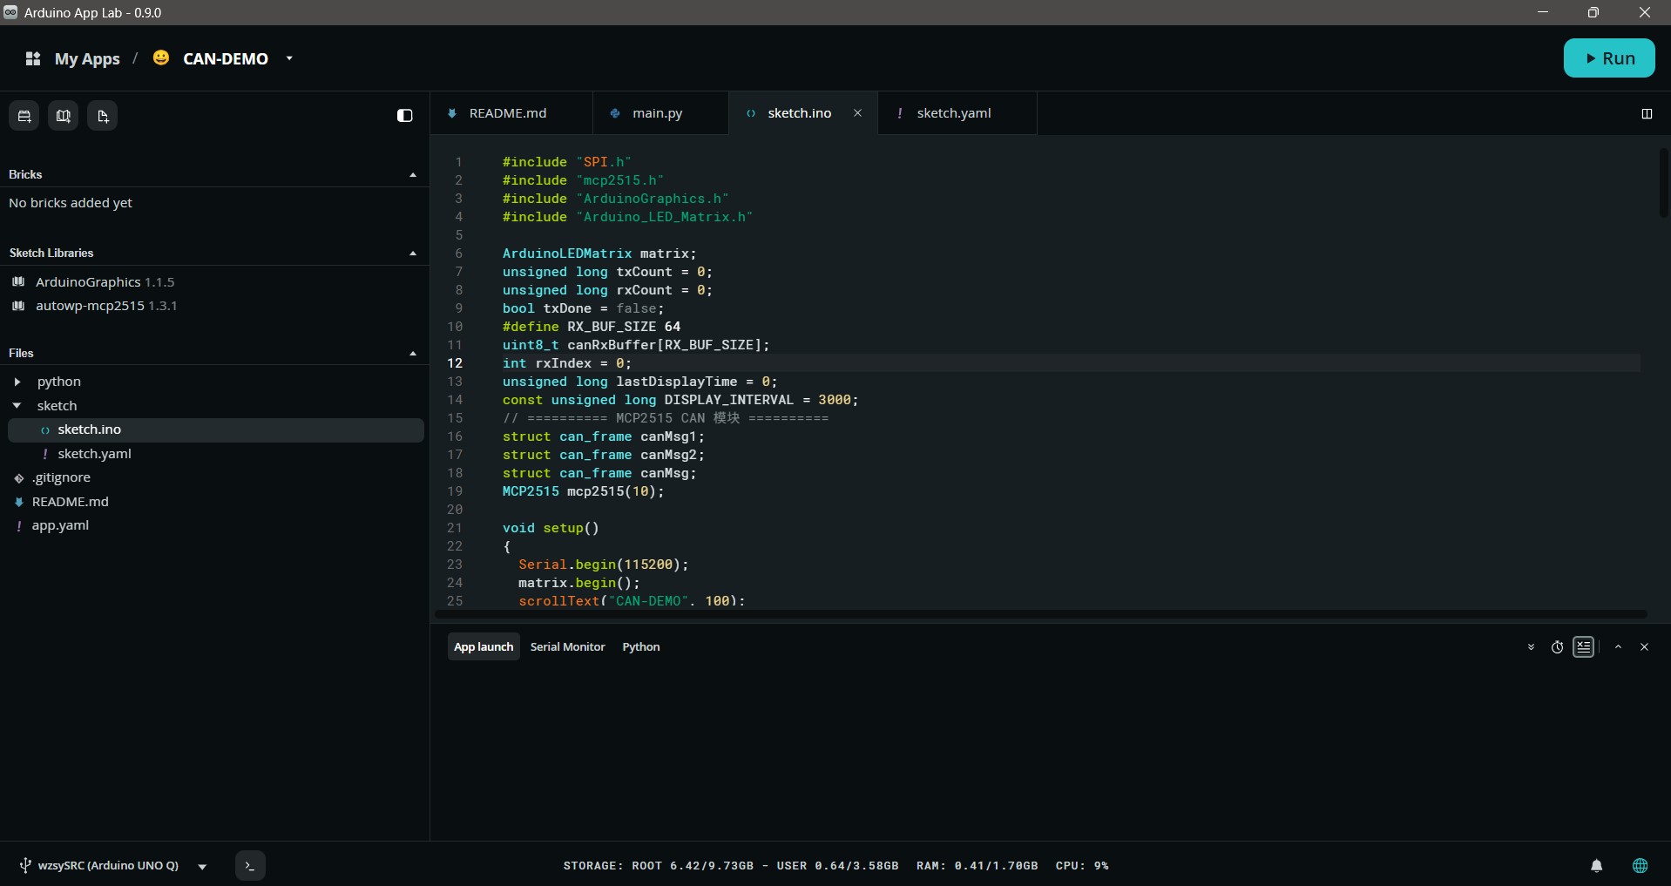Click the ArduinoGraphics library book icon
1671x886 pixels.
click(18, 282)
